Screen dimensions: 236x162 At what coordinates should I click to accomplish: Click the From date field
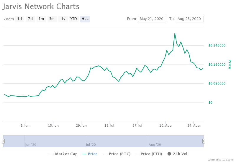click(x=152, y=19)
